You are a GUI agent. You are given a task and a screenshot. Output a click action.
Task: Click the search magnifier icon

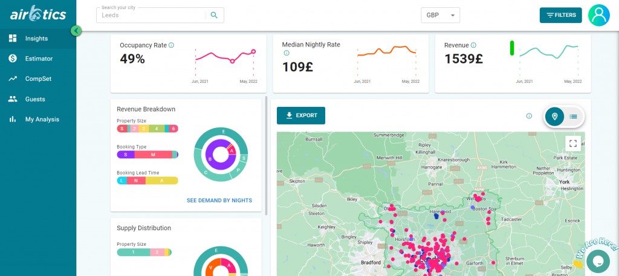pyautogui.click(x=214, y=15)
